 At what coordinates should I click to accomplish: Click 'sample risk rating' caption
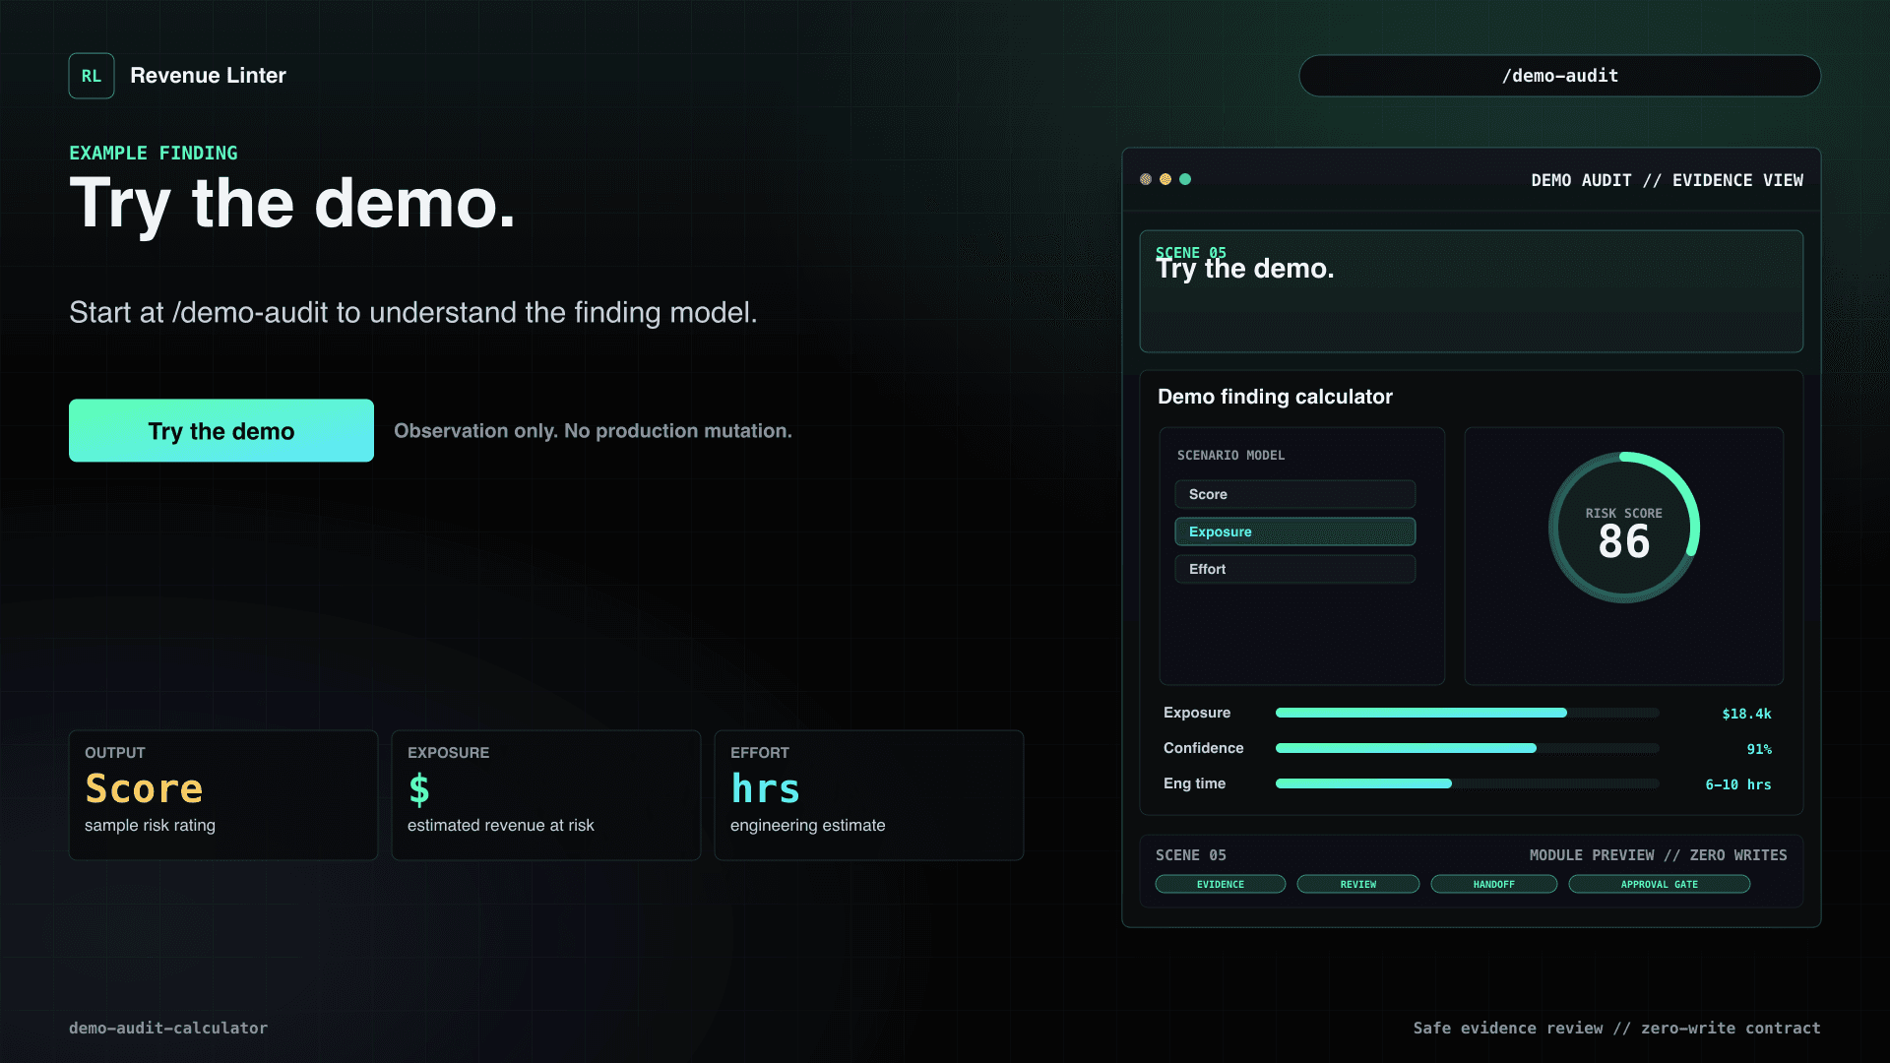click(150, 826)
